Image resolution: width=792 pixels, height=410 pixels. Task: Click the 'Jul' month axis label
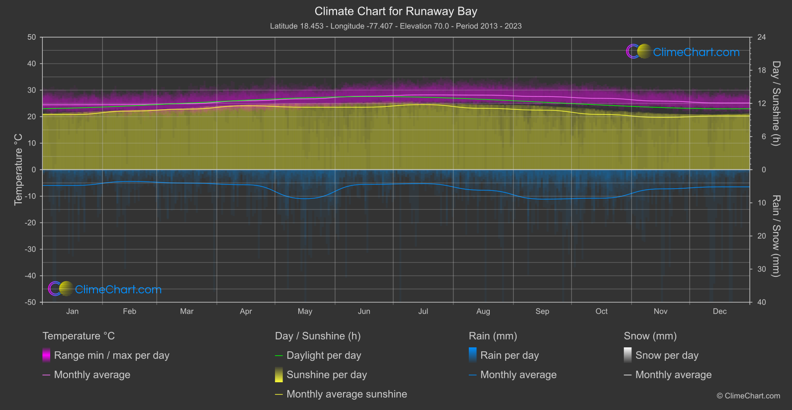(423, 311)
